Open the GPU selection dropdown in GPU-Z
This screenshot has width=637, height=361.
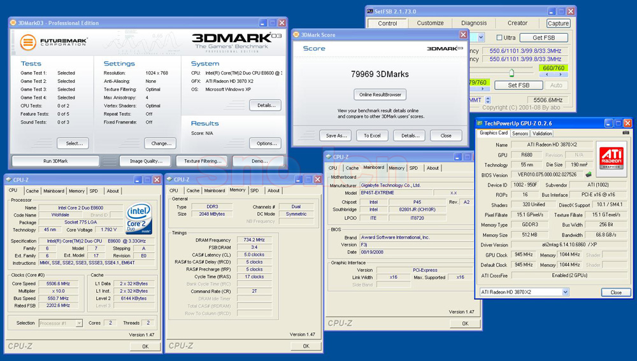(565, 292)
